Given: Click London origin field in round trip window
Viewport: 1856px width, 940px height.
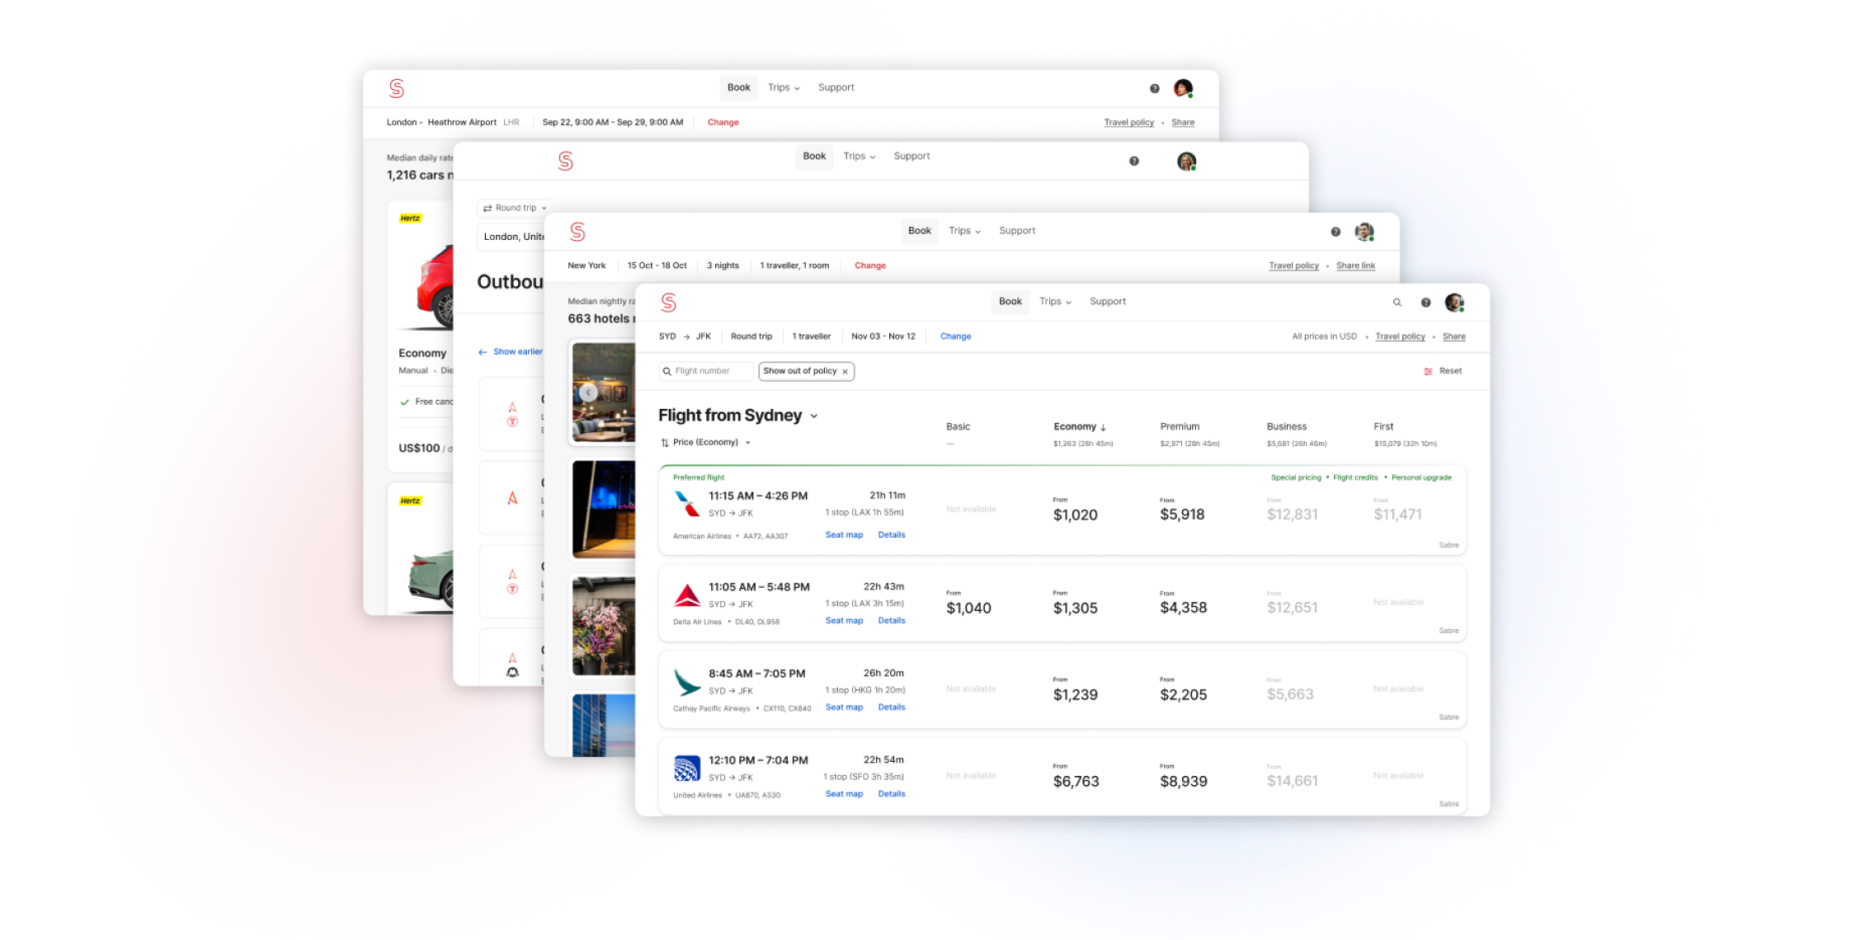Looking at the screenshot, I should pyautogui.click(x=511, y=237).
